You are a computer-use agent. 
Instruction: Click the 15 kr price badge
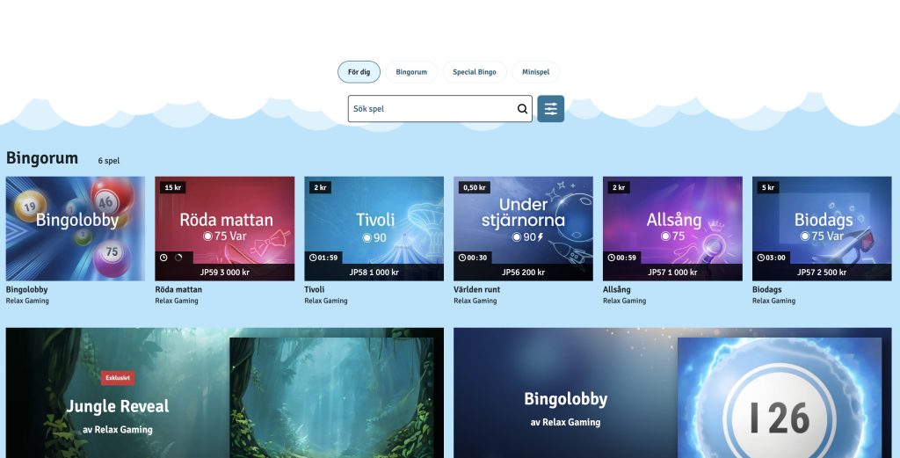pyautogui.click(x=173, y=187)
